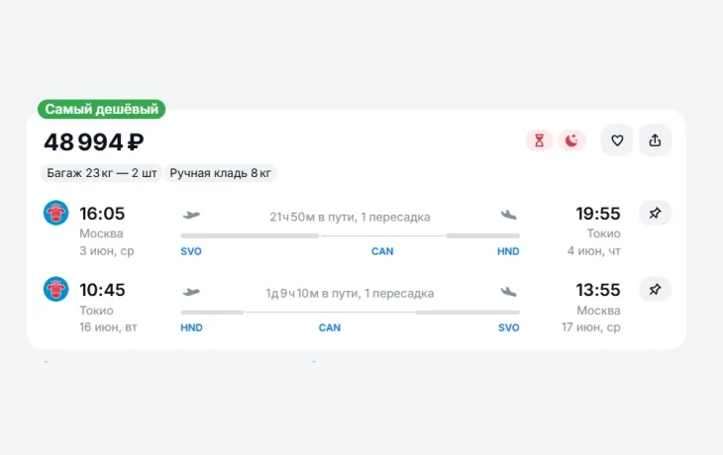Click 'Токио' under 10:45 departure
This screenshot has height=455, width=723.
point(96,311)
